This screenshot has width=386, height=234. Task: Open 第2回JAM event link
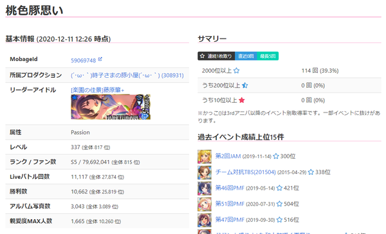pos(228,156)
